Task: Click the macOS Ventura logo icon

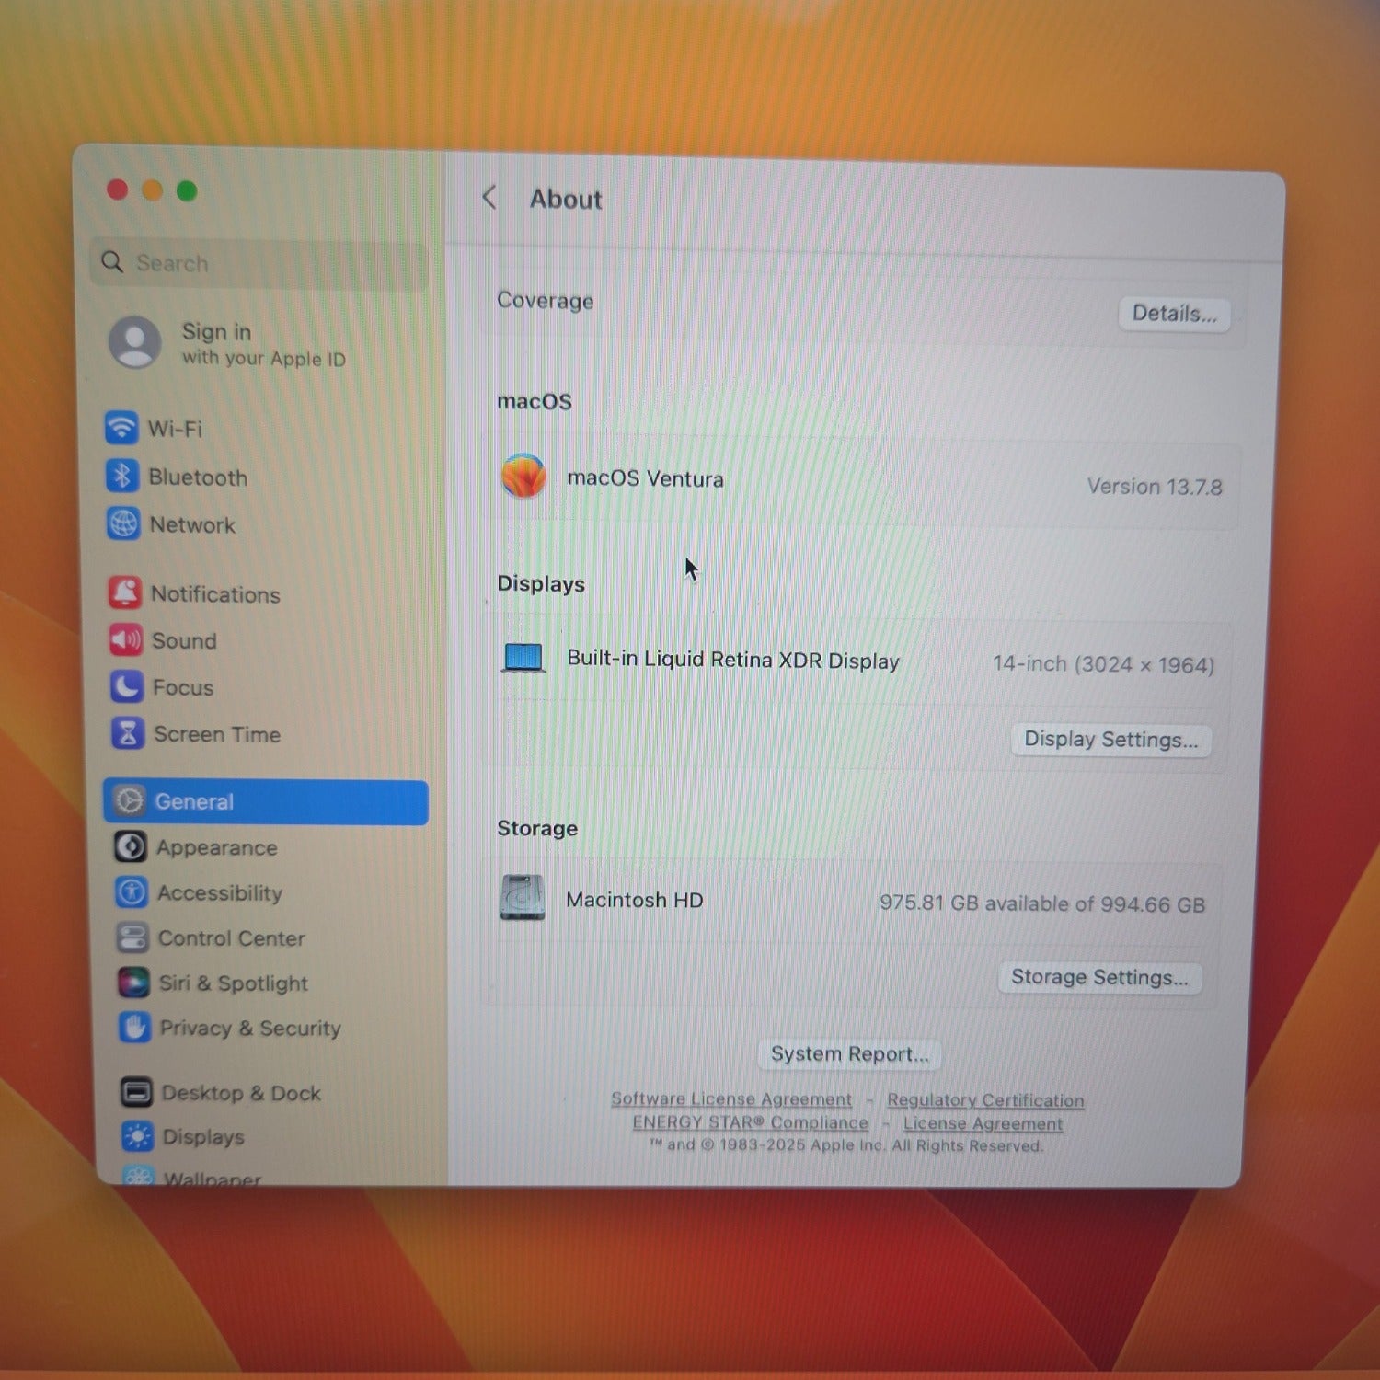Action: pyautogui.click(x=523, y=477)
